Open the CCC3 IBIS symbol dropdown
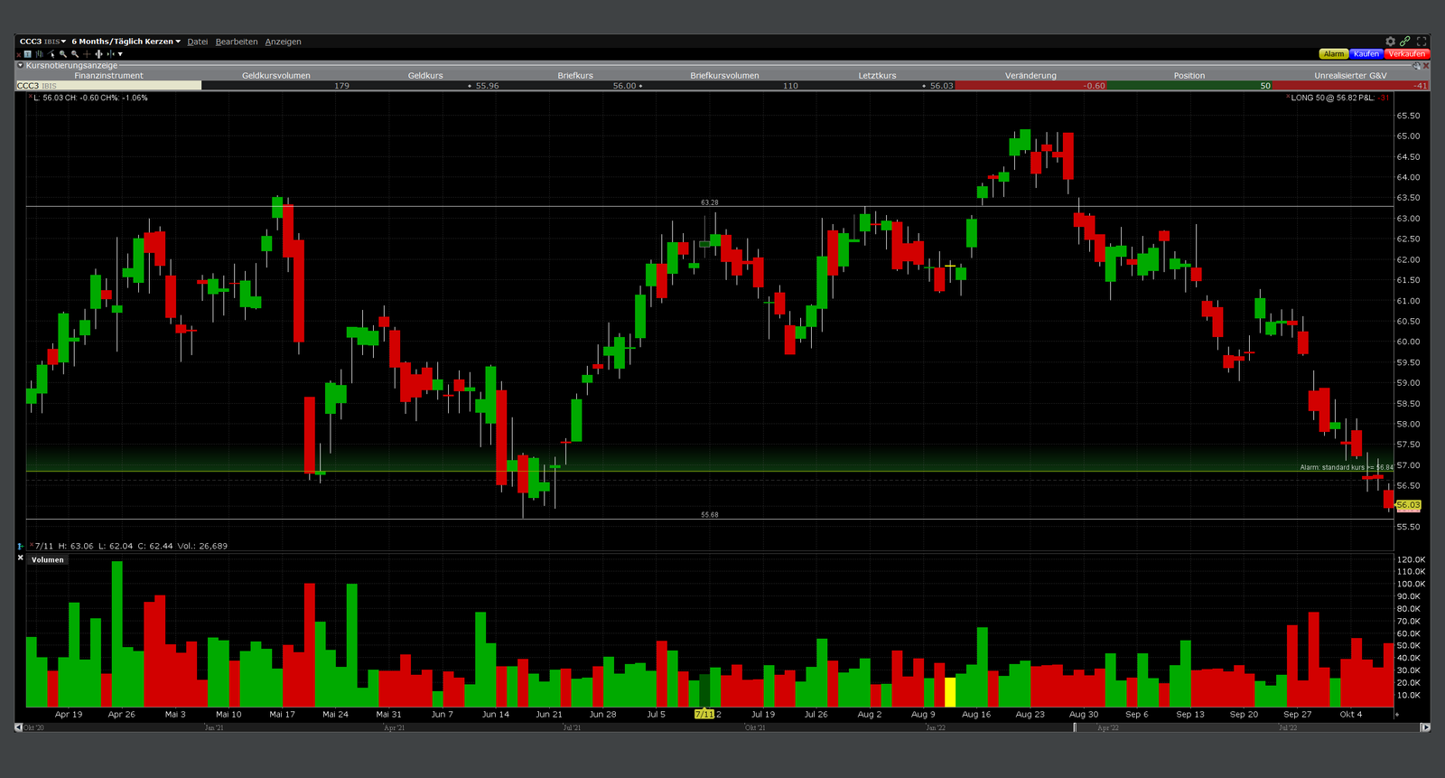The width and height of the screenshot is (1445, 778). pos(42,42)
